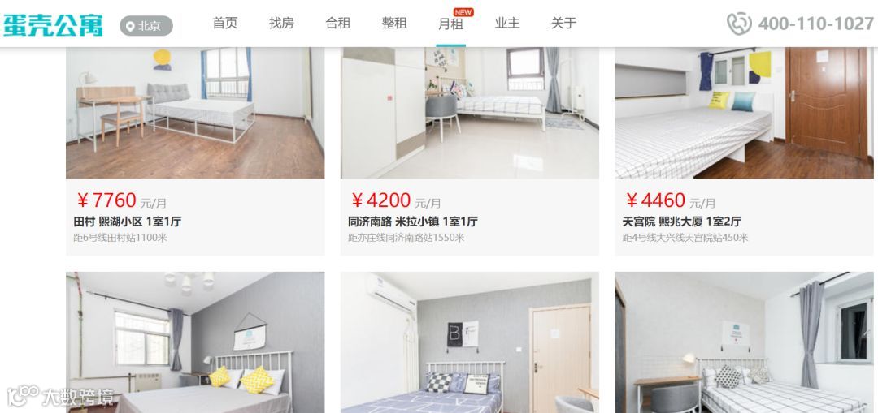This screenshot has height=413, width=878.
Task: Open the 关于 page link
Action: [x=563, y=23]
